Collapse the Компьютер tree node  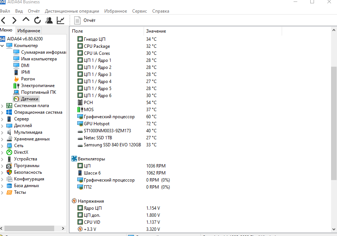[2, 46]
